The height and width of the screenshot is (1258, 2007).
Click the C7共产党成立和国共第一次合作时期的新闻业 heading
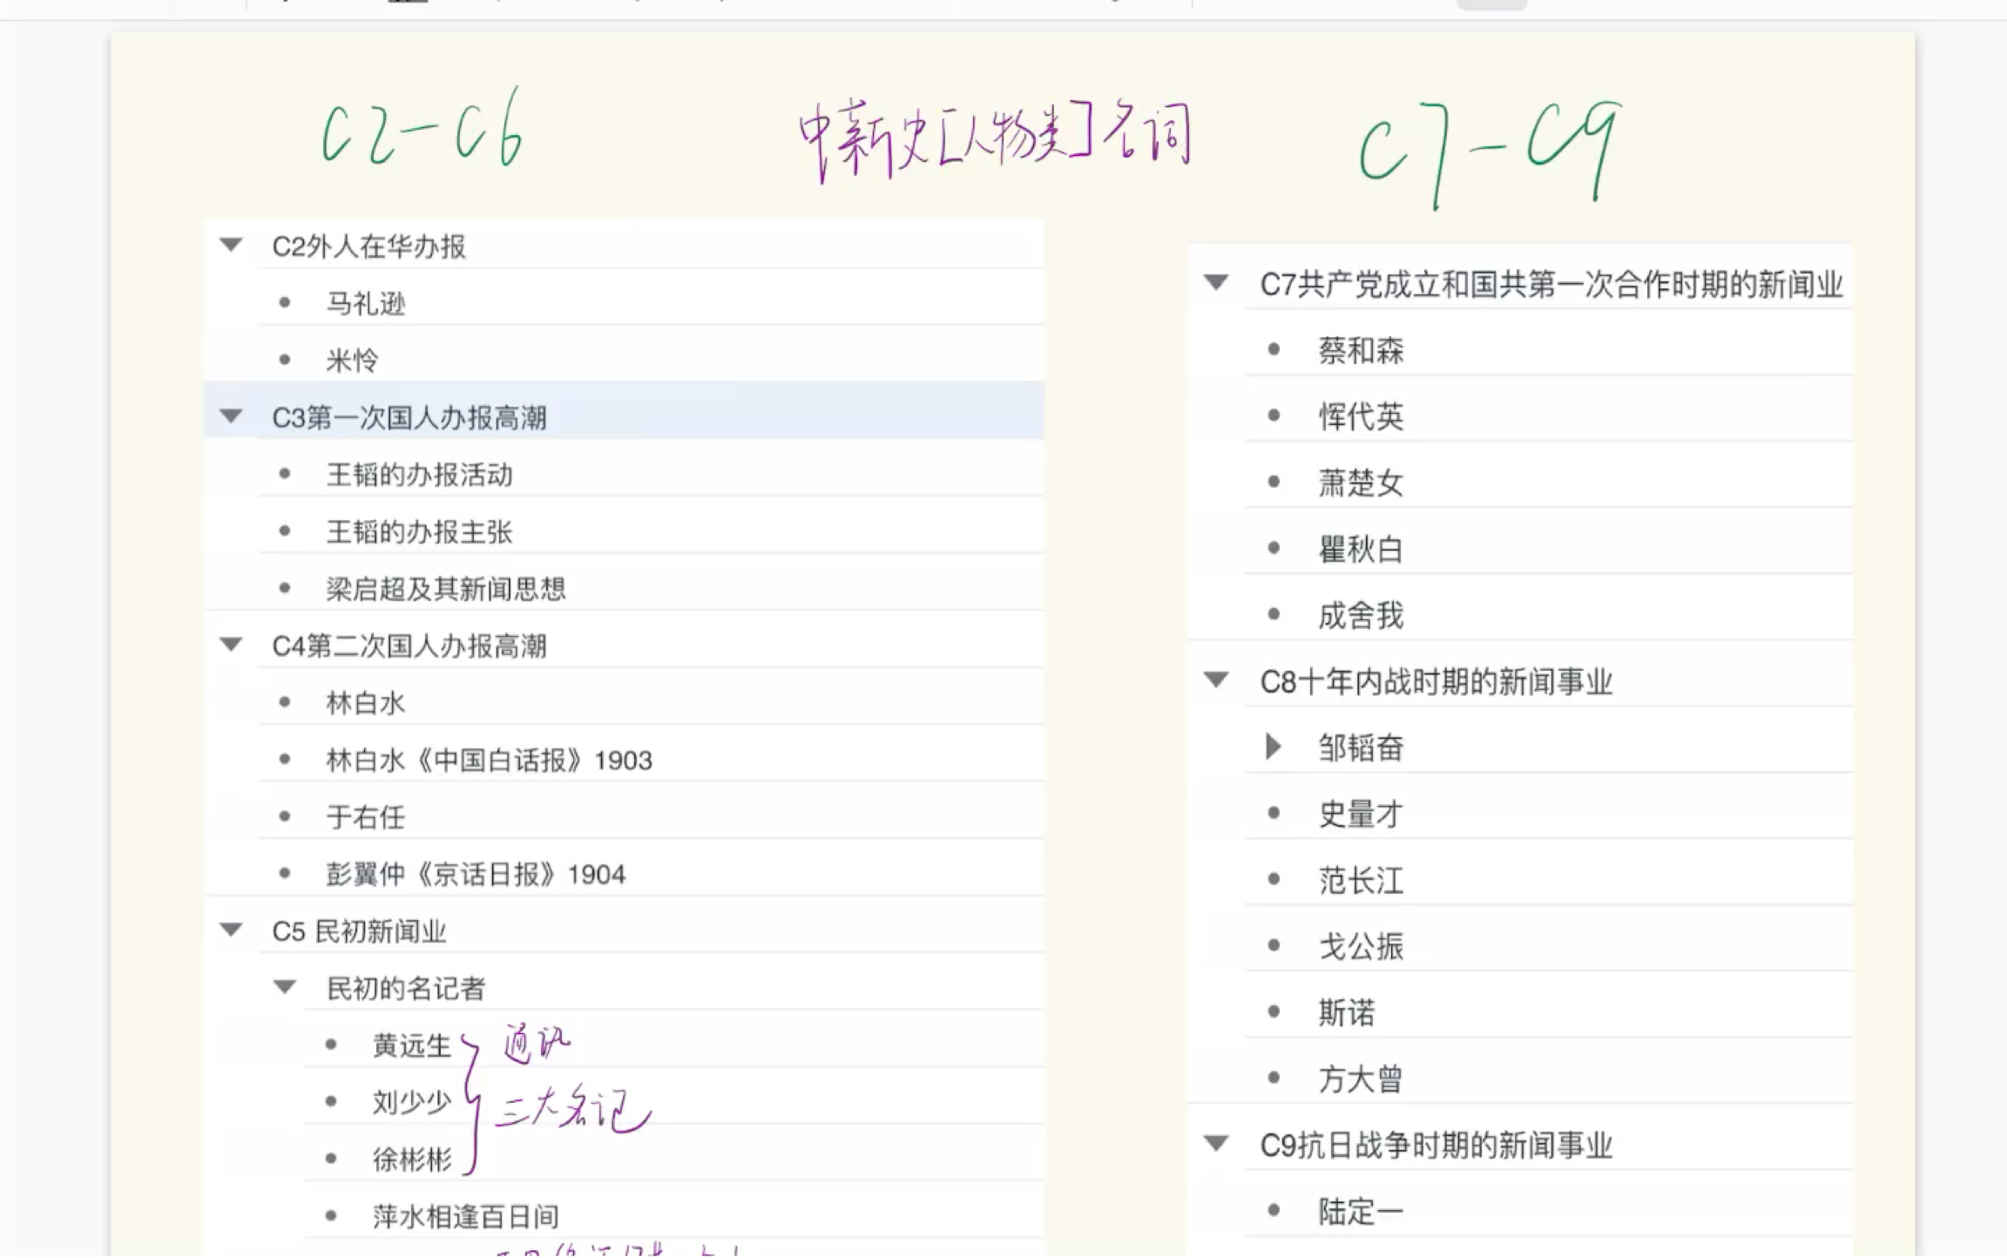(1551, 284)
